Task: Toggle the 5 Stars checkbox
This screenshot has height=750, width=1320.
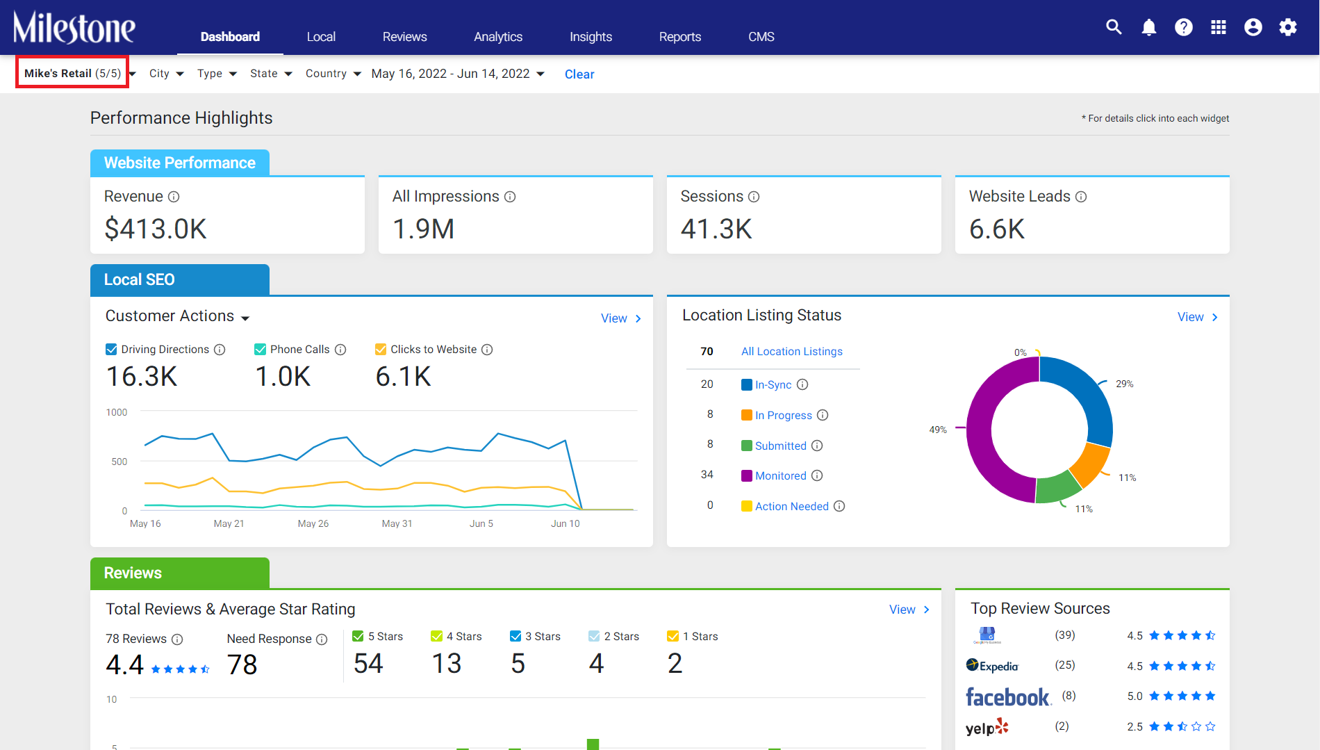Action: (x=358, y=636)
